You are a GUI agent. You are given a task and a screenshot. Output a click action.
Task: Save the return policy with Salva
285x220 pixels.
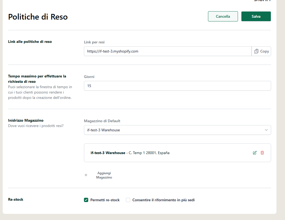click(x=256, y=16)
